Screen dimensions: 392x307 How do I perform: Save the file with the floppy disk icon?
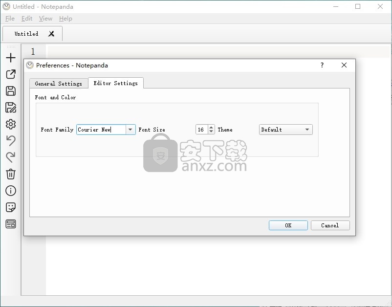click(11, 91)
